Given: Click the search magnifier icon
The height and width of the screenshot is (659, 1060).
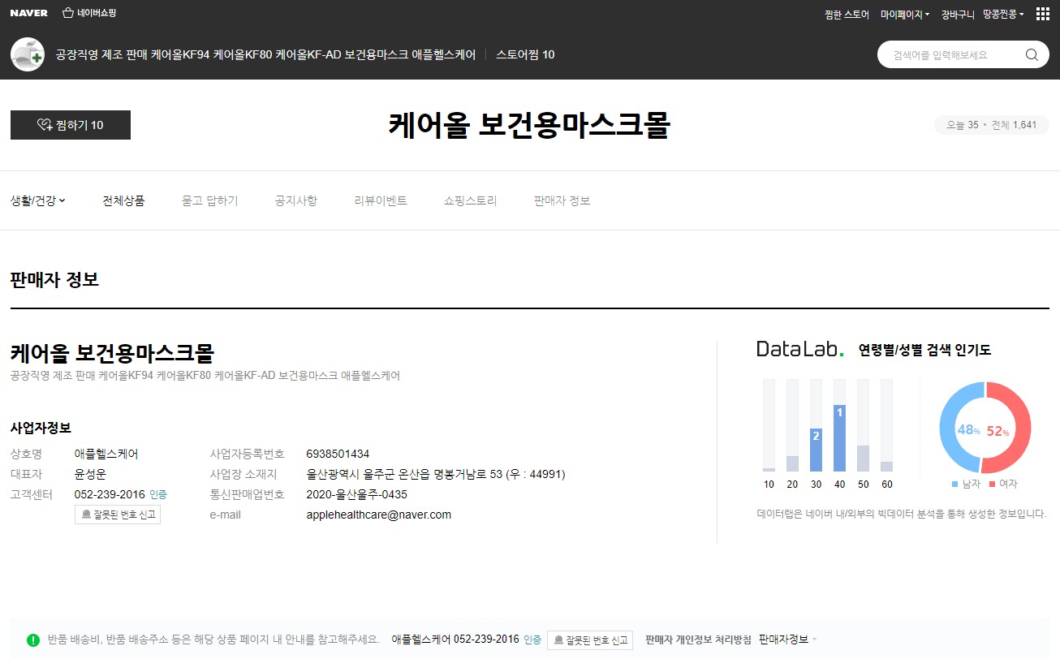Looking at the screenshot, I should tap(1032, 55).
